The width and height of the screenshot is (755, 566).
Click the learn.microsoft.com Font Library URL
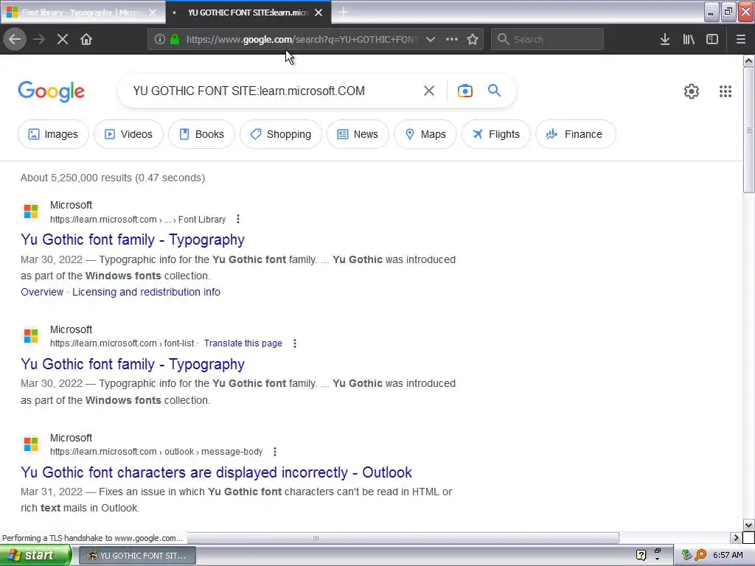tap(138, 220)
